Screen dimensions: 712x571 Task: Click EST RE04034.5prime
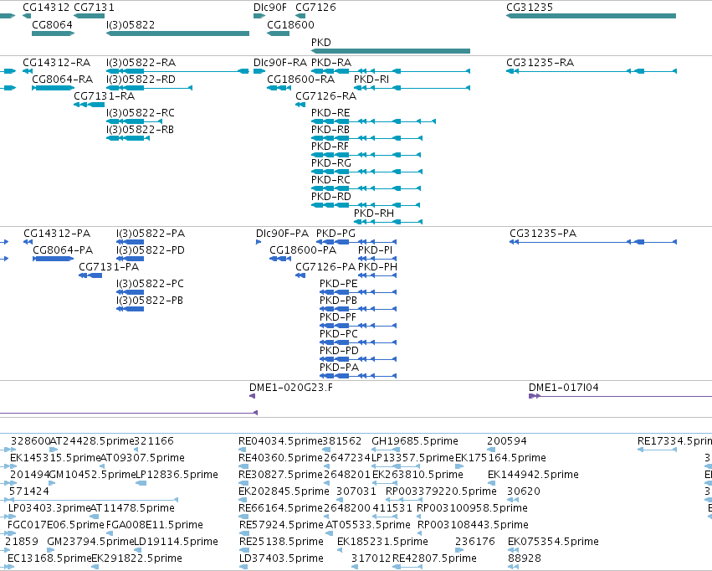280,440
